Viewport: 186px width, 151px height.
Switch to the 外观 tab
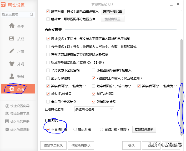click(18, 64)
